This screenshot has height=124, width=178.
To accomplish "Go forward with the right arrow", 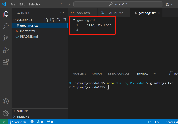I will point(68,4).
